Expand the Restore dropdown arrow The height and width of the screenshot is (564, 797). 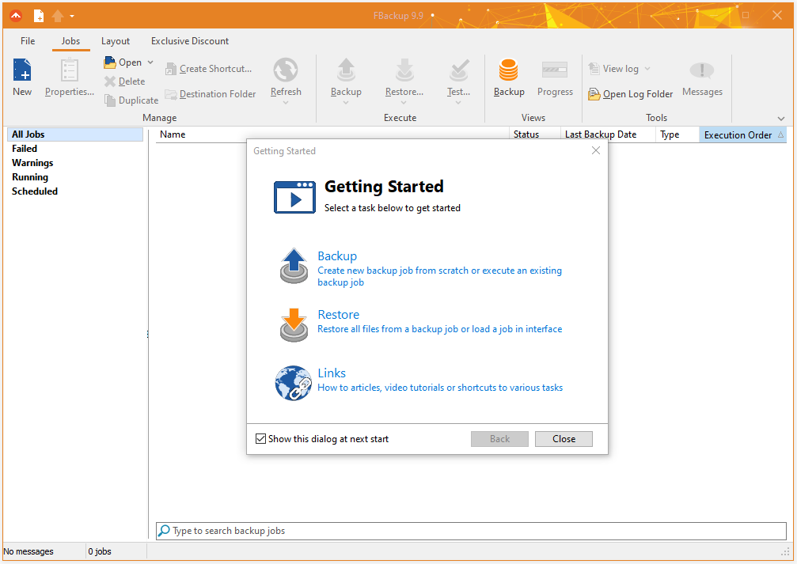[x=404, y=103]
